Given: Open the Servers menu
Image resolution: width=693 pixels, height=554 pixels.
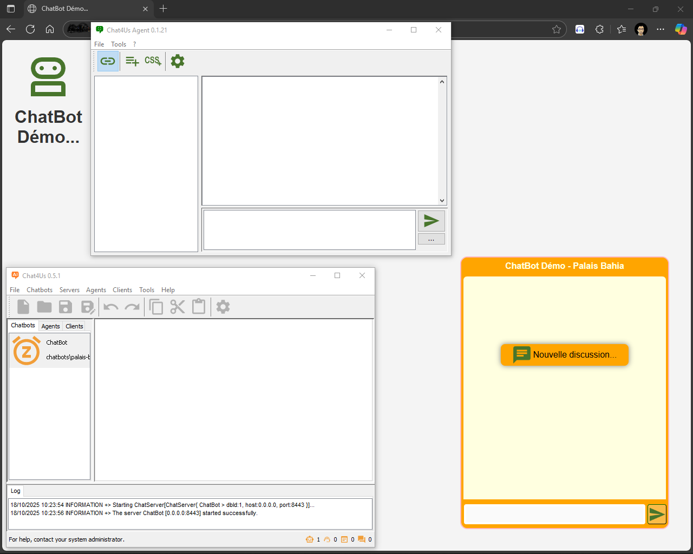Looking at the screenshot, I should 69,290.
